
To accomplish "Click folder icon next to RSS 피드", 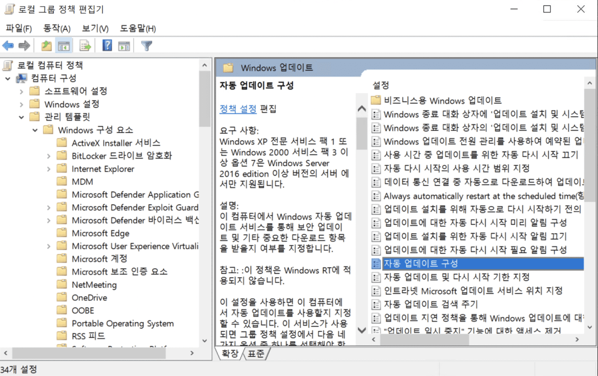I will coord(62,336).
